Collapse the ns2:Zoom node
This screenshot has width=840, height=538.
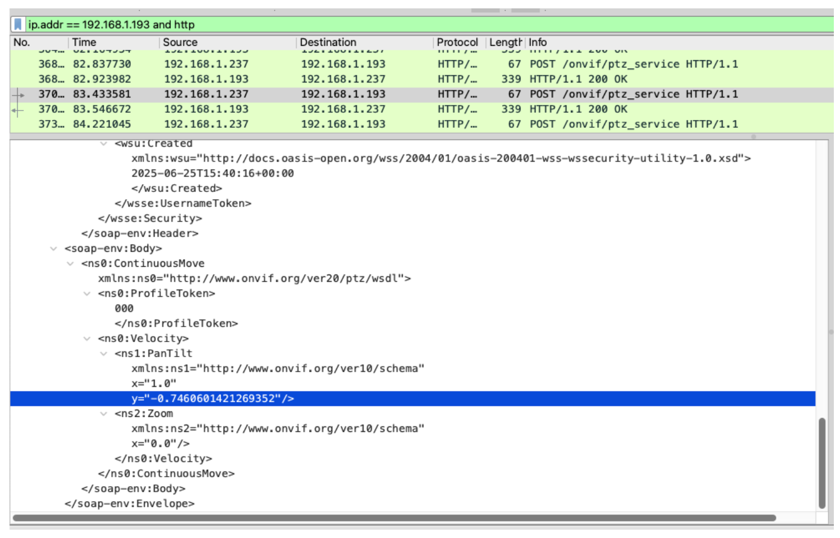[x=104, y=414]
